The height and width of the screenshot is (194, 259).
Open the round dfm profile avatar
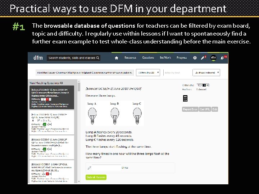point(213,58)
